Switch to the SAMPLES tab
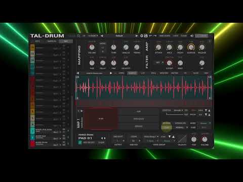The width and height of the screenshot is (243, 182). click(x=52, y=41)
